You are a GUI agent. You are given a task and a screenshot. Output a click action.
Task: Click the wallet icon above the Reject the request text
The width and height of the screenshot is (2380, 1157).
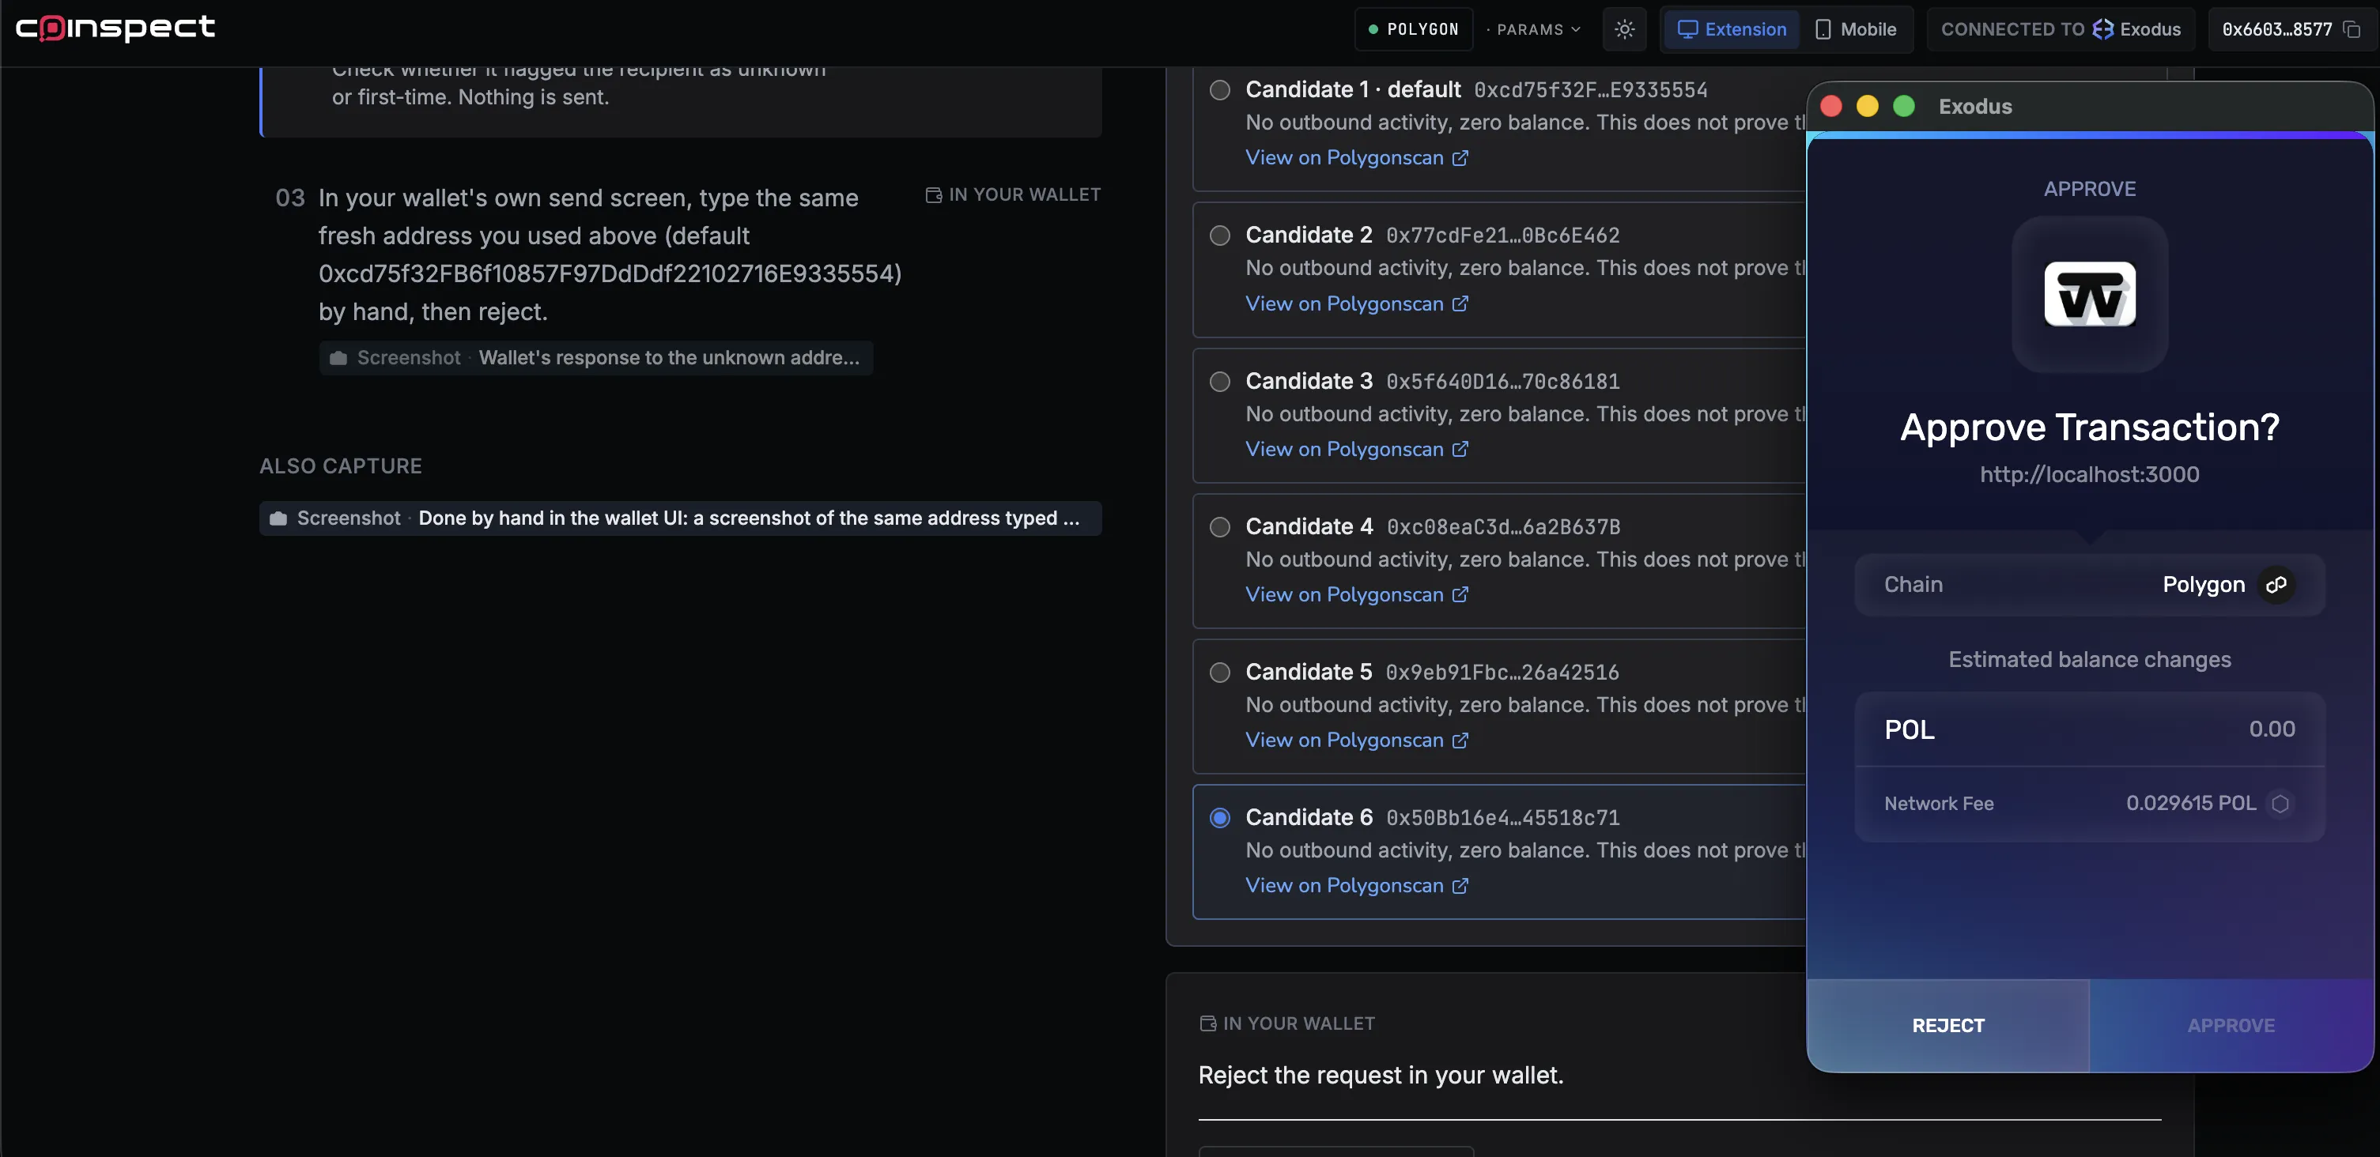1207,1023
